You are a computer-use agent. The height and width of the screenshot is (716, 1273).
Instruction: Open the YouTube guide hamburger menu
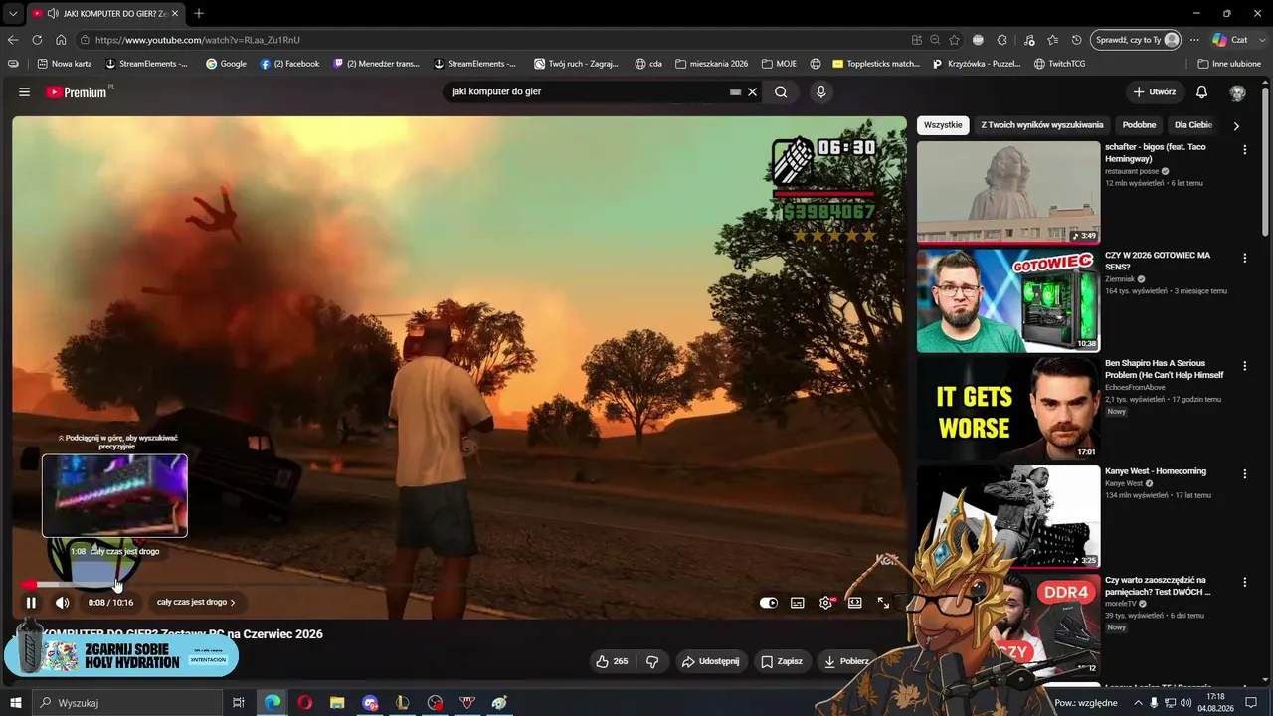coord(24,92)
